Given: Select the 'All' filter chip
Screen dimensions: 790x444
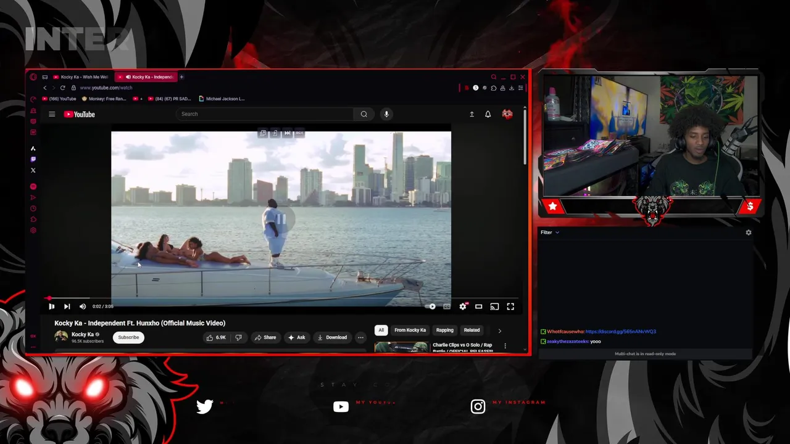Looking at the screenshot, I should [381, 330].
